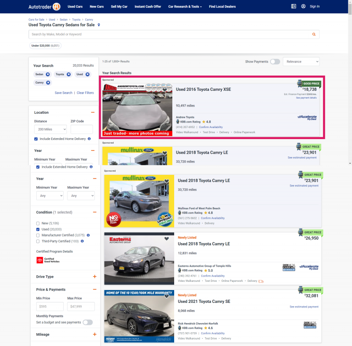The height and width of the screenshot is (346, 352).
Task: Remove the Camry filter chip
Action: click(48, 83)
